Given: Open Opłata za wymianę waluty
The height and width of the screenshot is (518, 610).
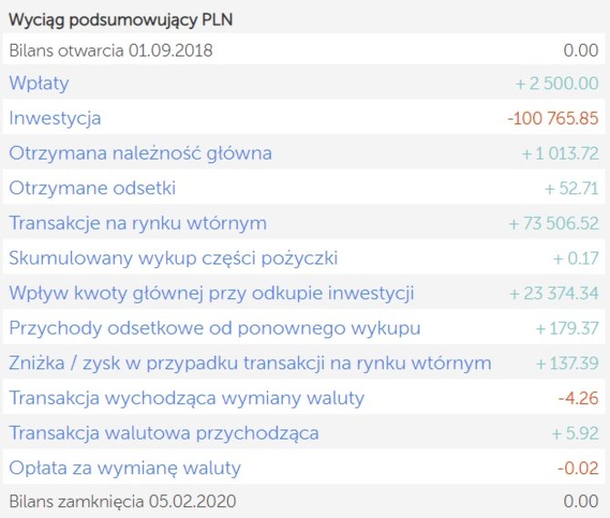Looking at the screenshot, I should [x=125, y=468].
